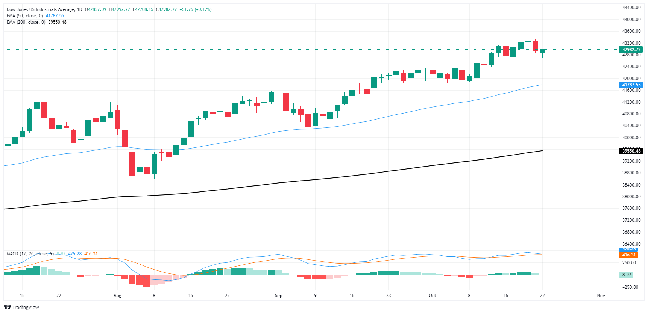This screenshot has width=648, height=314.
Task: Click the blue EMA 50 price label 41787.55
Action: point(631,85)
